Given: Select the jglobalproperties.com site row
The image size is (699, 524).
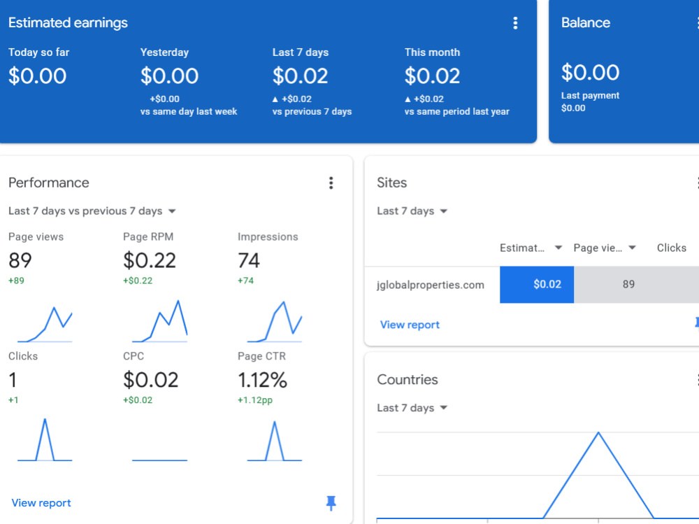Looking at the screenshot, I should pyautogui.click(x=532, y=285).
